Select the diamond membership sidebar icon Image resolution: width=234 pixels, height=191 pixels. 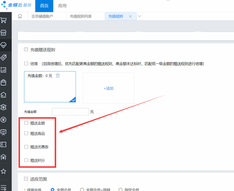(x=4, y=45)
